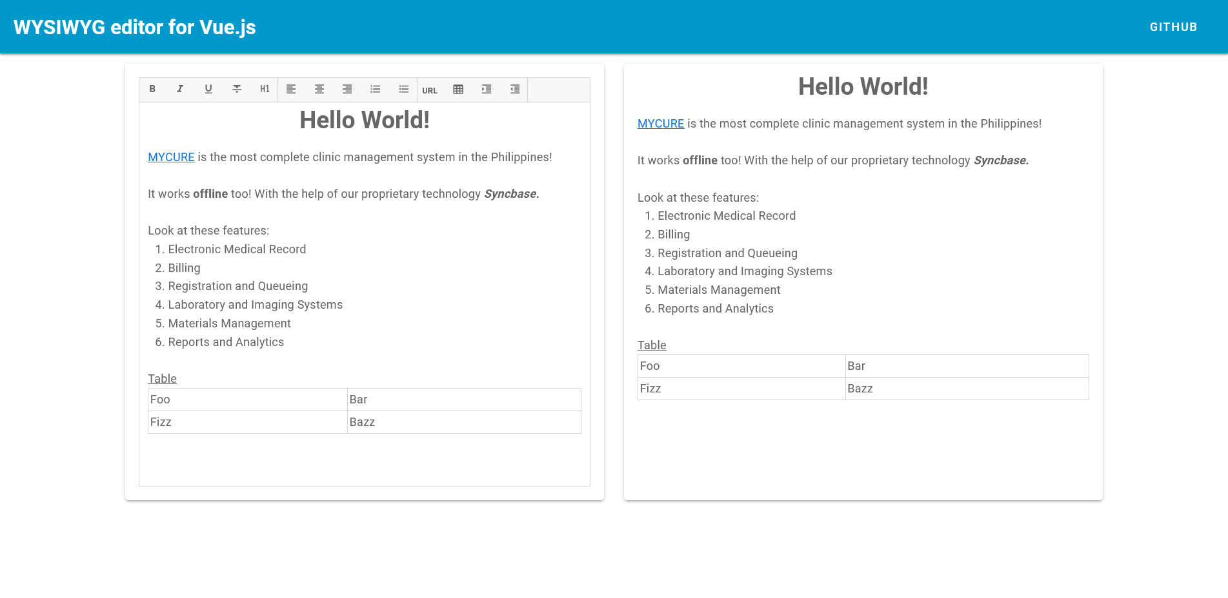The height and width of the screenshot is (598, 1228).
Task: Click the WYSIWYG editor for Vue.js title
Action: [x=135, y=27]
